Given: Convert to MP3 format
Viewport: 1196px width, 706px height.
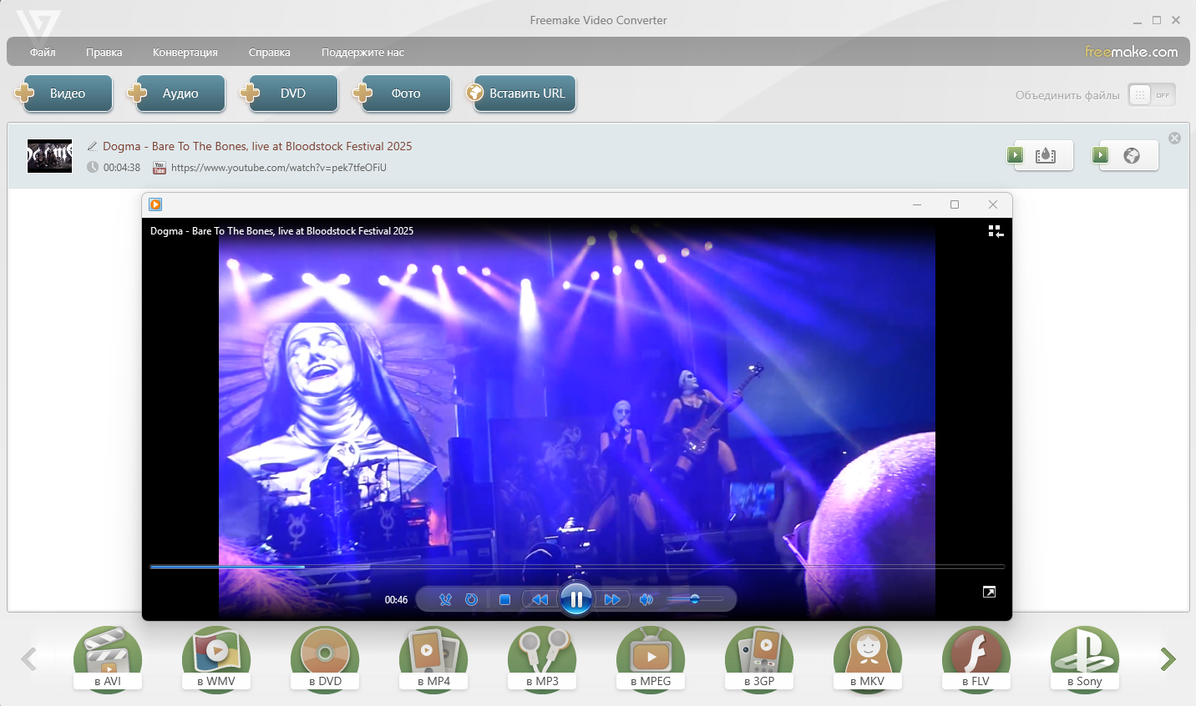Looking at the screenshot, I should (542, 658).
